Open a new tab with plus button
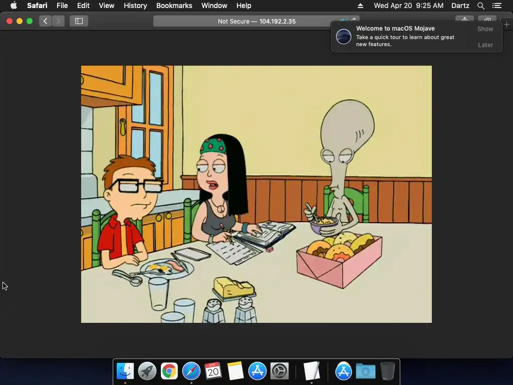 pos(506,24)
